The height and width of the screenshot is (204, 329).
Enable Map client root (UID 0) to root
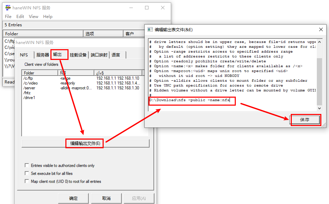tap(27, 181)
